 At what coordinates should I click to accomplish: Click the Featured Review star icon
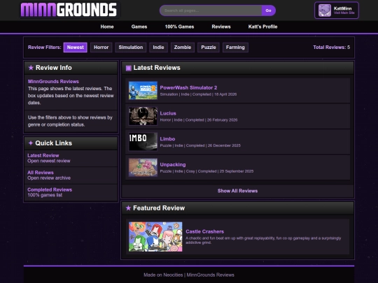point(128,208)
